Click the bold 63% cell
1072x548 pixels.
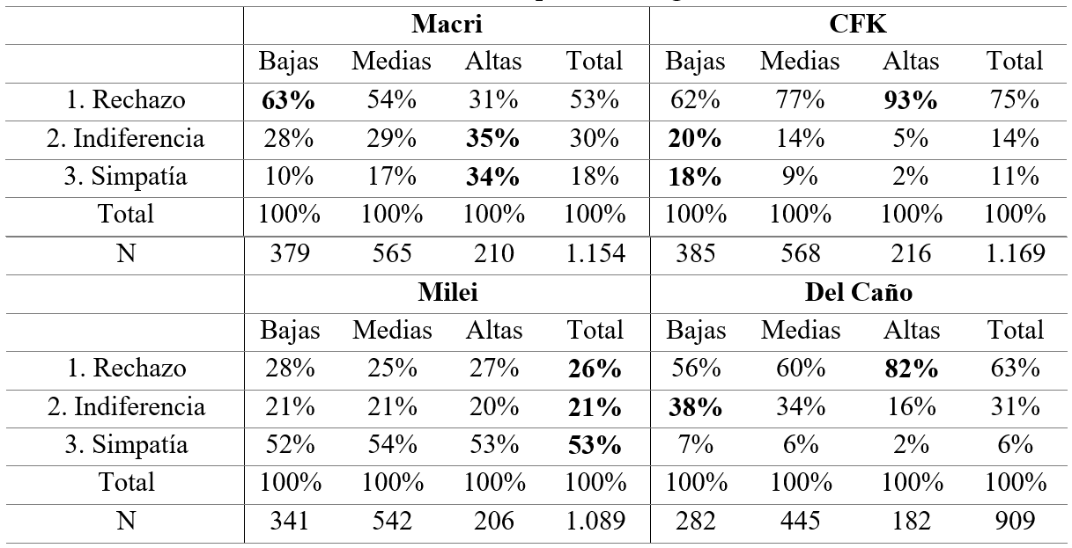click(x=289, y=100)
